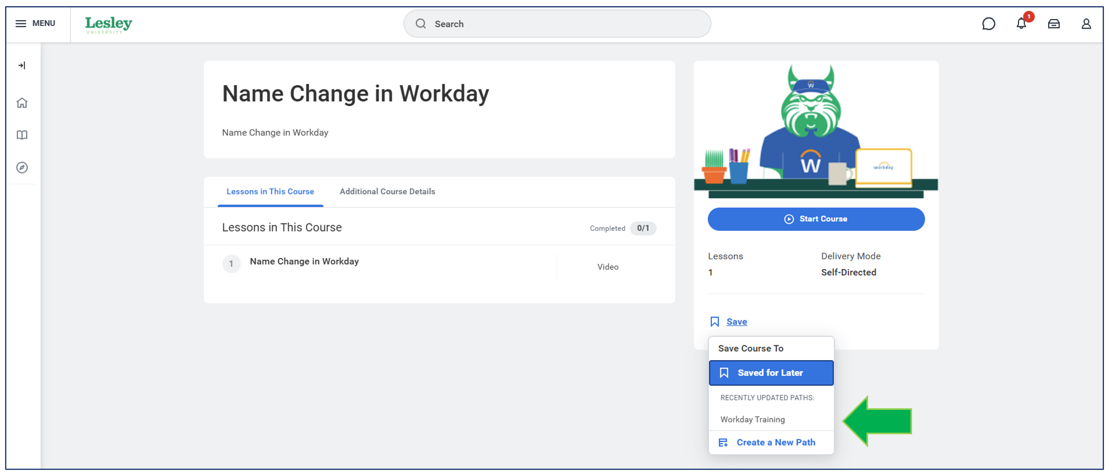
Task: Open the chat bubble messages icon
Action: (988, 24)
